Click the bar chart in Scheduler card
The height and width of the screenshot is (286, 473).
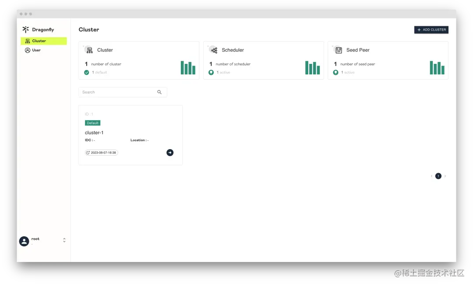pyautogui.click(x=313, y=68)
